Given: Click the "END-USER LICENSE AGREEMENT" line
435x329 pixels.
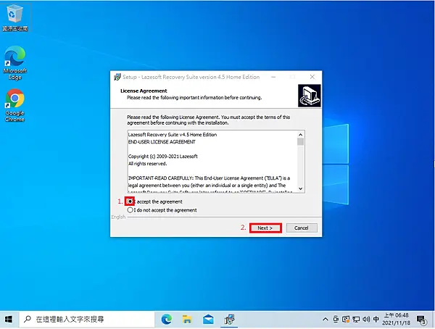Looking at the screenshot, I should click(162, 142).
